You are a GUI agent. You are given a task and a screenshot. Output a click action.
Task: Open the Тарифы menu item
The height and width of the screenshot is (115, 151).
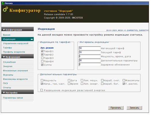(x=7, y=48)
